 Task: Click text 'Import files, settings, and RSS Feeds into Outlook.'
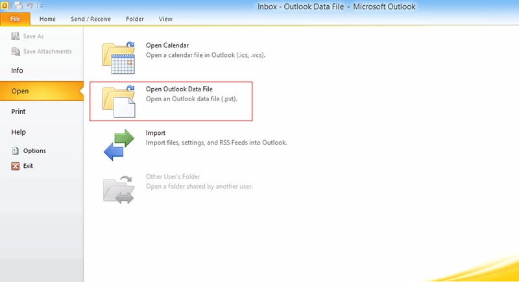[x=217, y=143]
